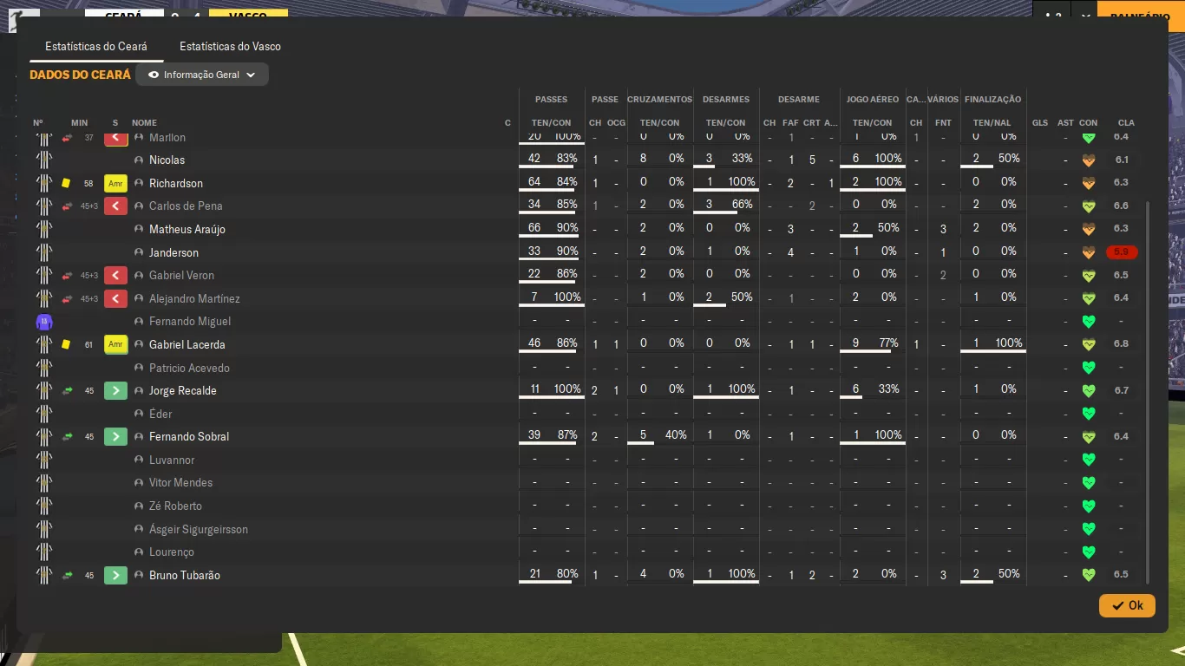Click Janderson's striped kit icon
This screenshot has height=666, width=1185.
click(44, 252)
